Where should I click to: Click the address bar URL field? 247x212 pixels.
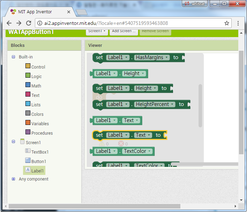(133, 23)
